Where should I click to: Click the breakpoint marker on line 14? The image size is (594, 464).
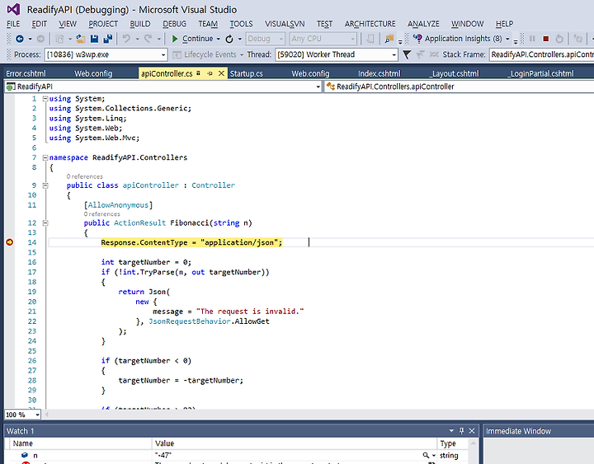tap(9, 242)
